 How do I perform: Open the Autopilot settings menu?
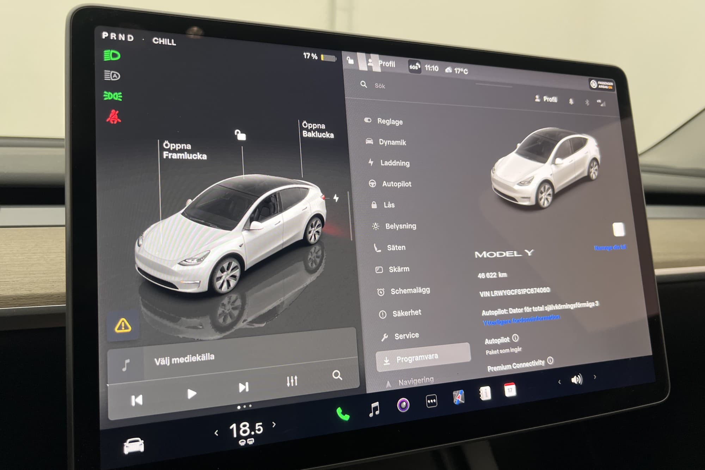tap(396, 184)
